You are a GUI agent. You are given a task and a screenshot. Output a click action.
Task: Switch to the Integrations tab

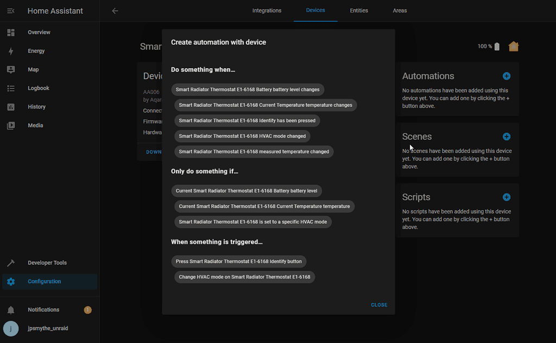pos(267,11)
